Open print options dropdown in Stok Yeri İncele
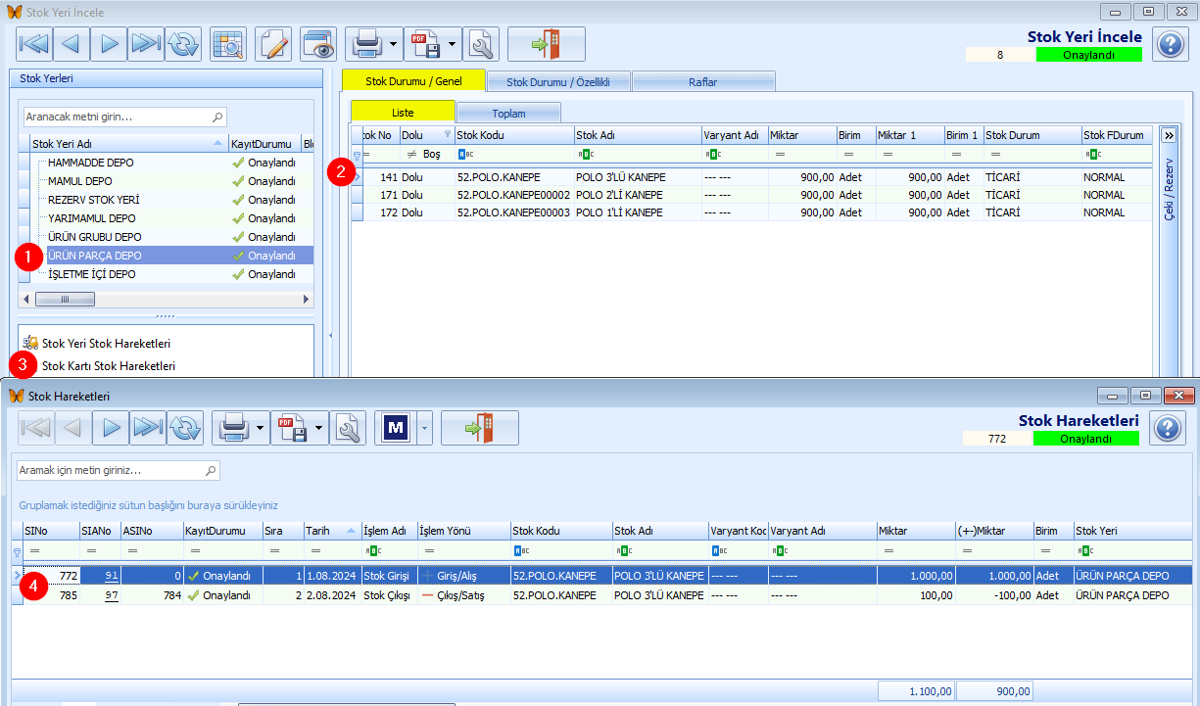 (x=393, y=44)
